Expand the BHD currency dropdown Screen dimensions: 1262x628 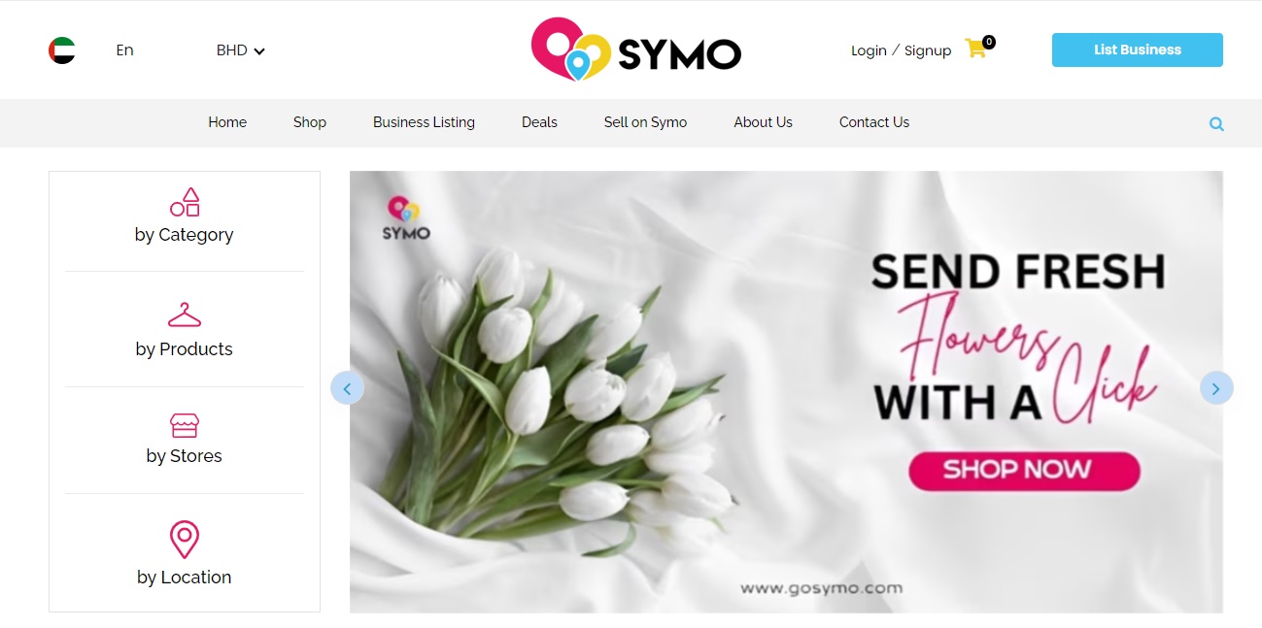point(241,50)
